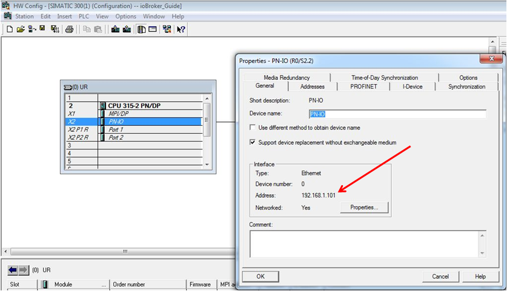This screenshot has width=507, height=291.
Task: Click the Print toolbar icon
Action: [x=69, y=30]
